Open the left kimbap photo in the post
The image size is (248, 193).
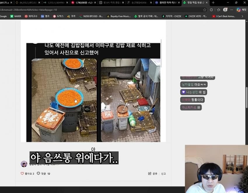64,100
